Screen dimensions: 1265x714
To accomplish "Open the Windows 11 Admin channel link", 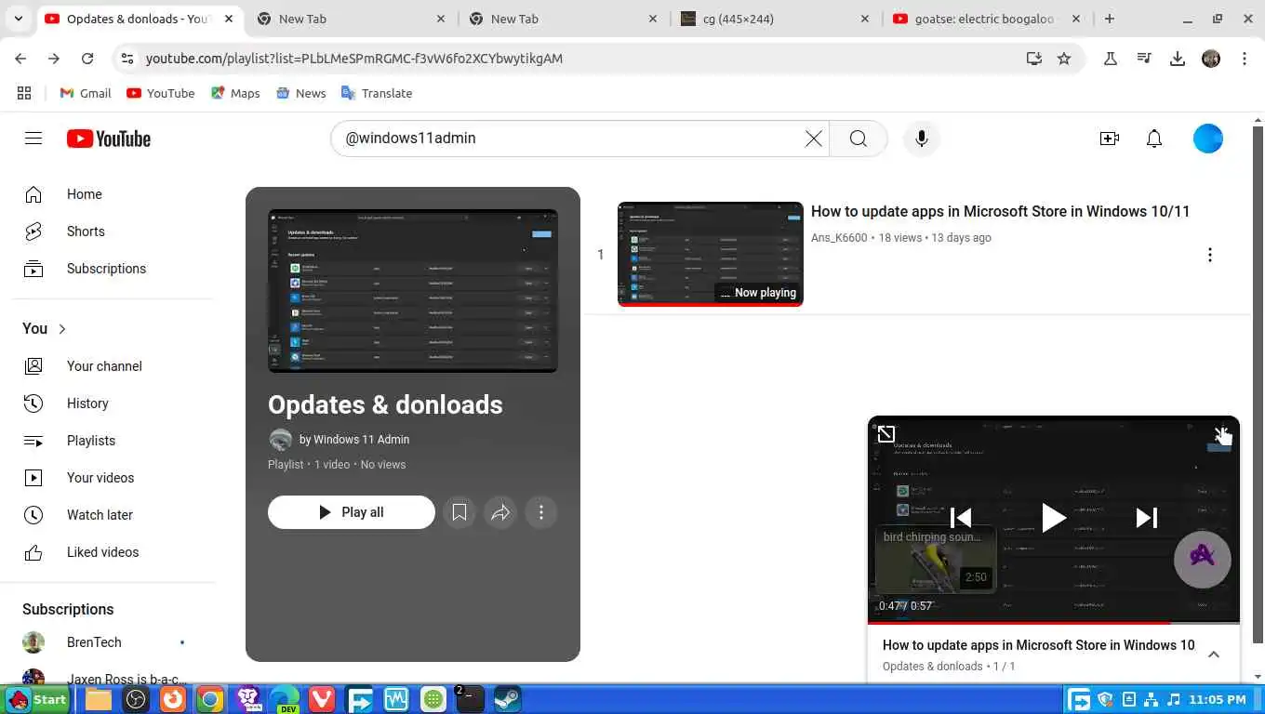I will [353, 440].
